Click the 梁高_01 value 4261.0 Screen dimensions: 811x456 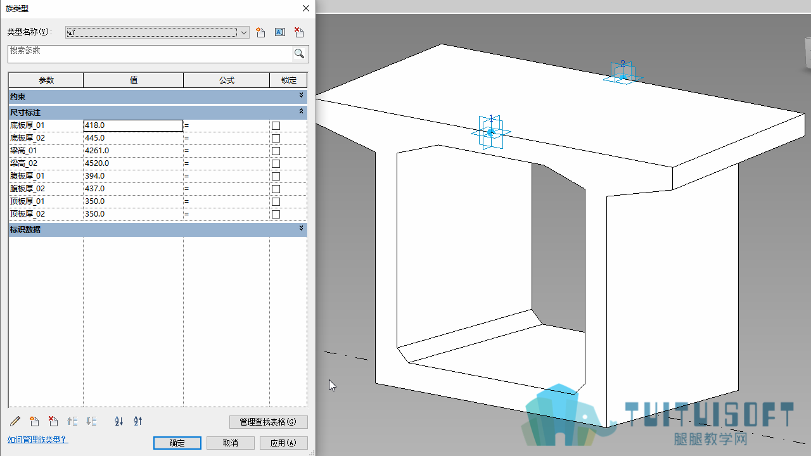click(133, 151)
